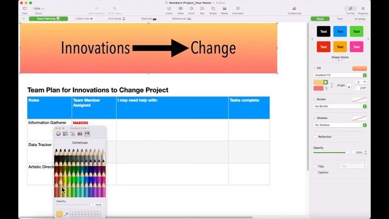Collapse the Shadow section disclosure
The height and width of the screenshot is (219, 389).
pyautogui.click(x=315, y=118)
